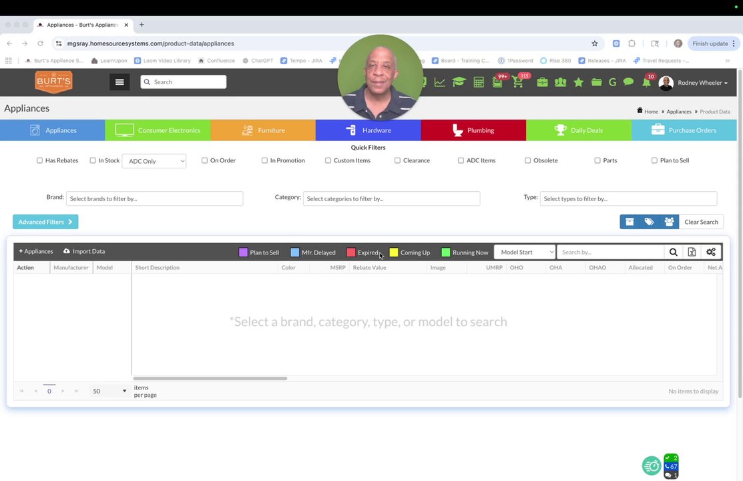Click the Clear Search button
The height and width of the screenshot is (481, 743).
click(702, 222)
